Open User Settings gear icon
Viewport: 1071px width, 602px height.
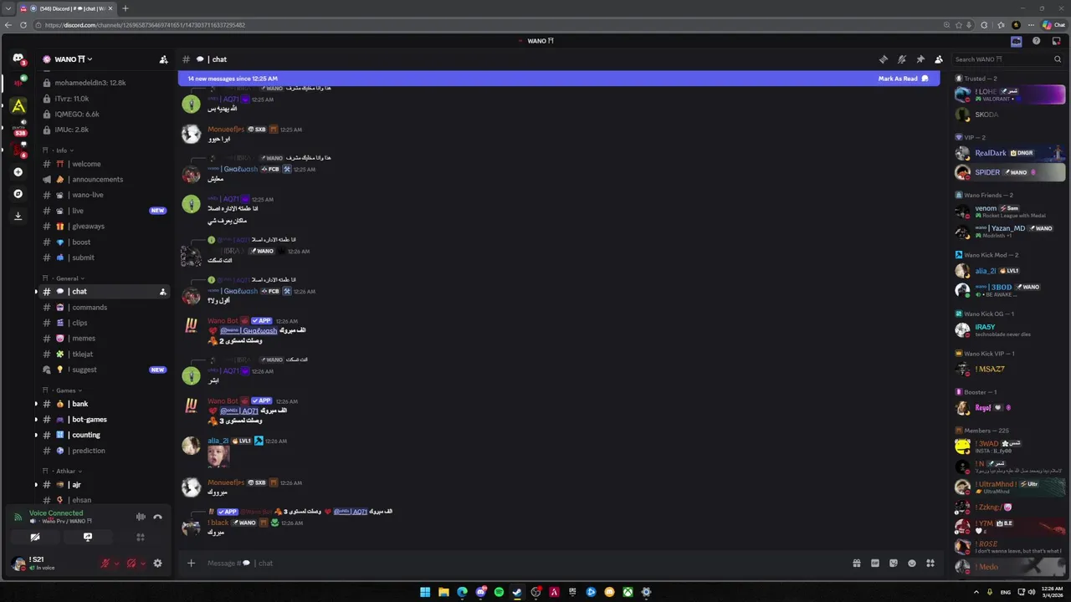(x=157, y=564)
